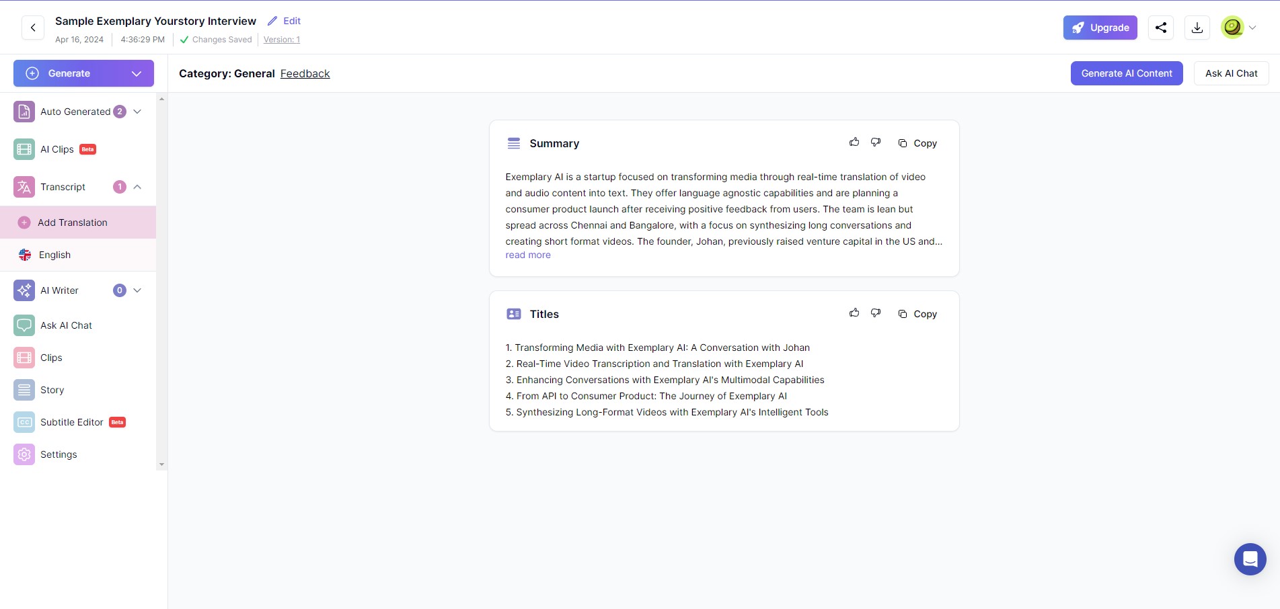Open AI Clips film icon
Viewport: 1280px width, 609px height.
point(24,149)
